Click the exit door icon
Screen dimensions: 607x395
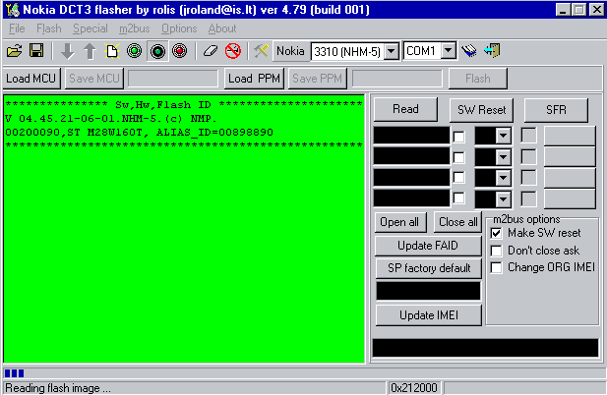coord(492,51)
